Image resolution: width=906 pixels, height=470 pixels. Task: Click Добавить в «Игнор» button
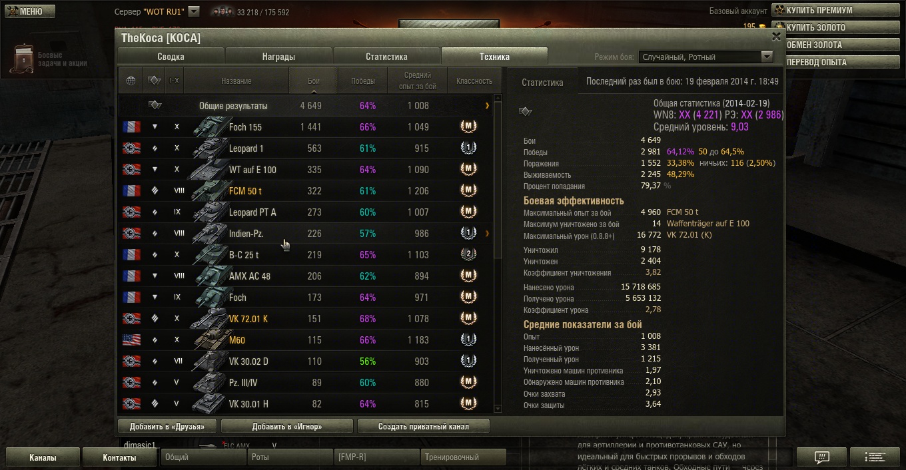[287, 426]
